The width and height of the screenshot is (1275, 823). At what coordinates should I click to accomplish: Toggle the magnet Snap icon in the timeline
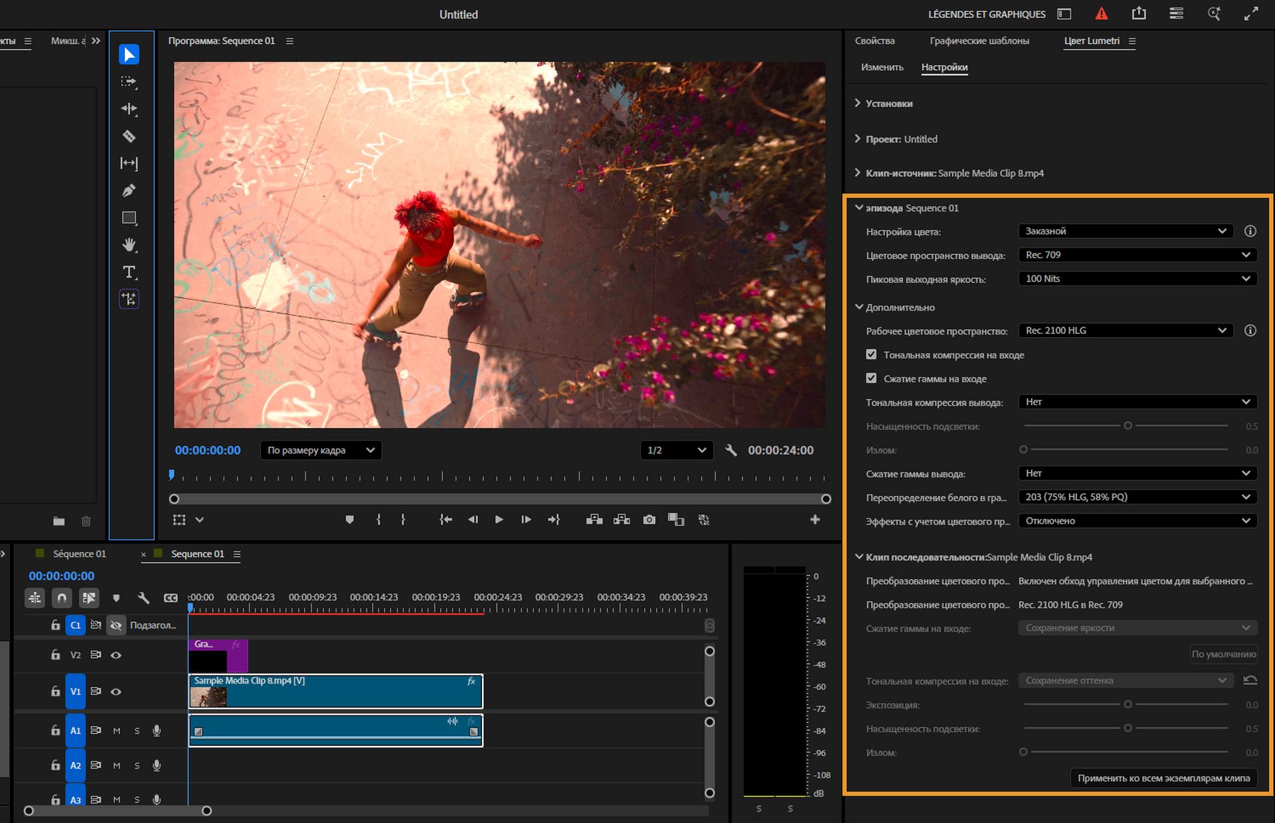coord(62,597)
